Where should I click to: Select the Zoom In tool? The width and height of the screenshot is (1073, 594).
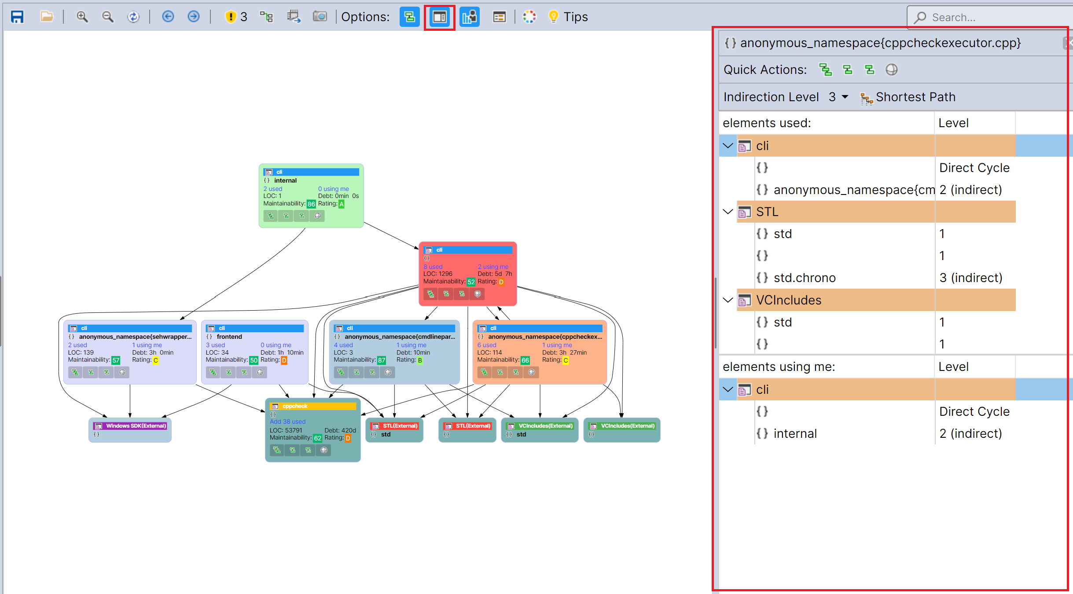click(82, 17)
